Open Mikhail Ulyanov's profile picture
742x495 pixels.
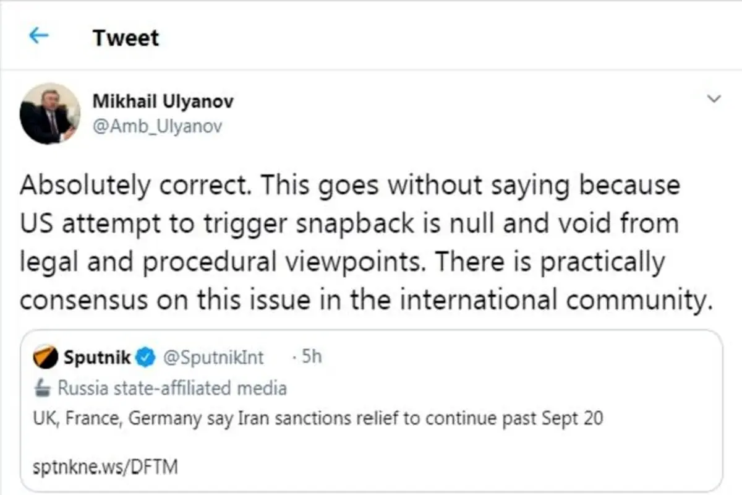point(50,114)
